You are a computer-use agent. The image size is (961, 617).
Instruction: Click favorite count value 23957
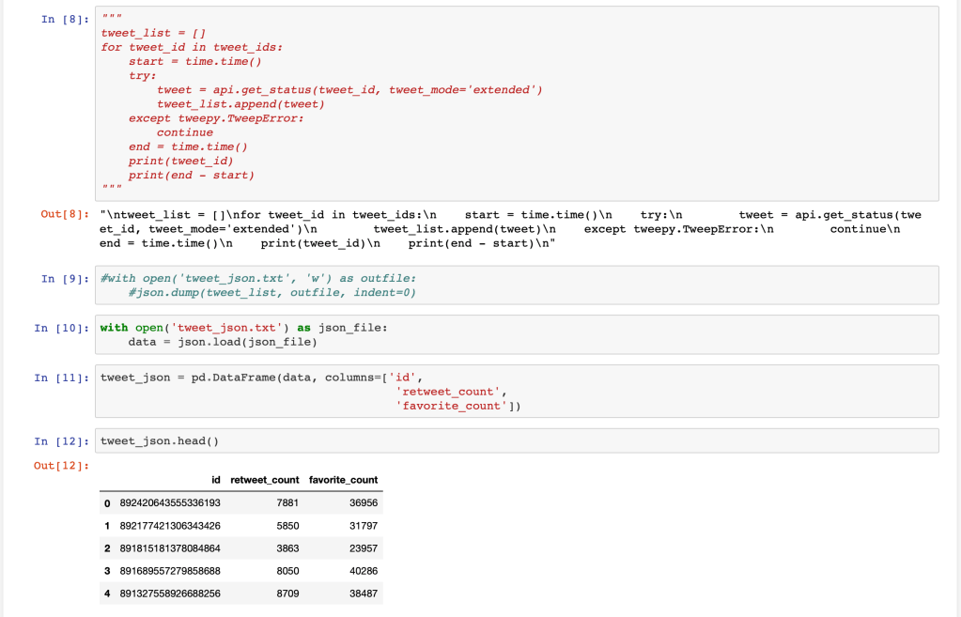(363, 548)
